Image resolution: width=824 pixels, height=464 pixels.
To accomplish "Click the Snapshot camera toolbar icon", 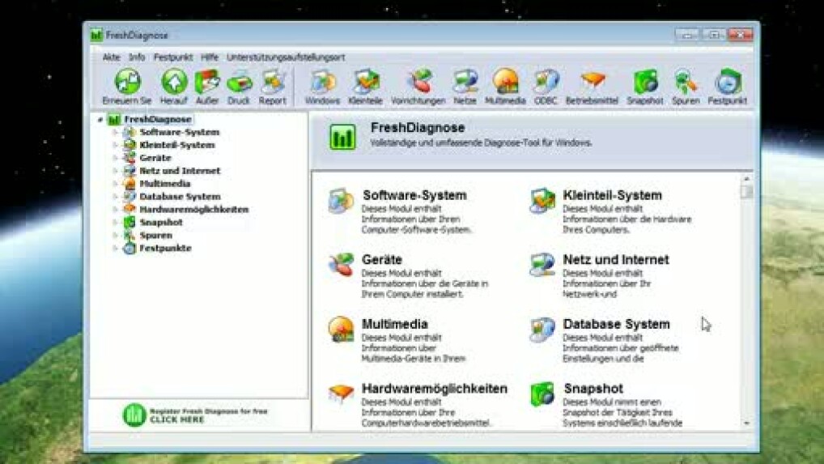I will click(645, 83).
